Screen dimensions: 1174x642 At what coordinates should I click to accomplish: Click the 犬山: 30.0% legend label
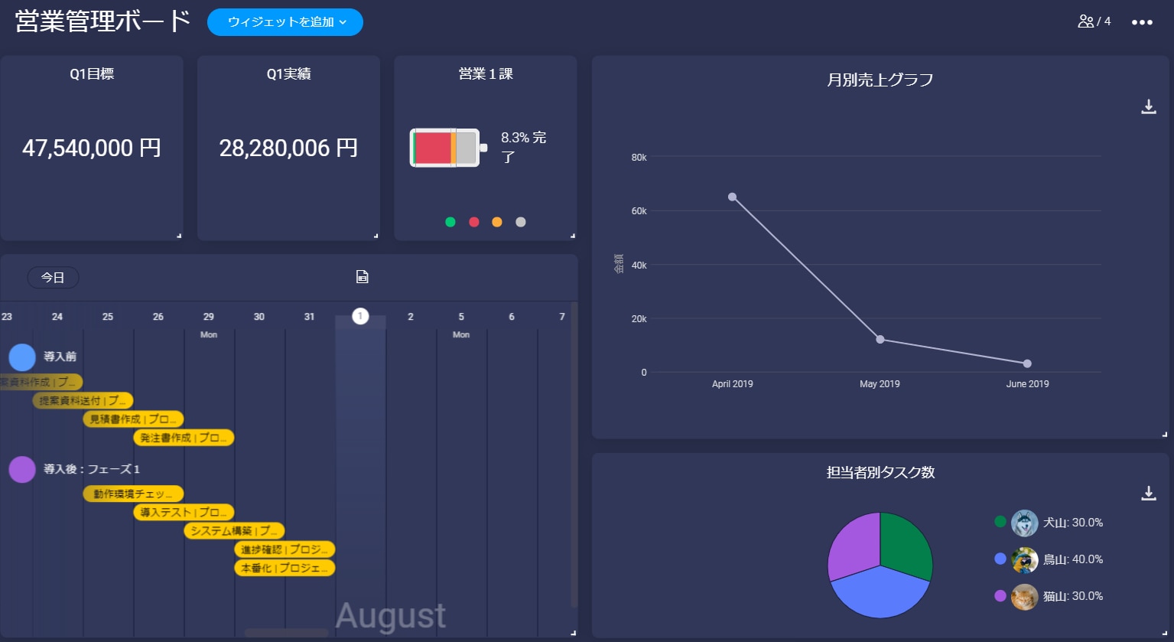click(x=1073, y=523)
